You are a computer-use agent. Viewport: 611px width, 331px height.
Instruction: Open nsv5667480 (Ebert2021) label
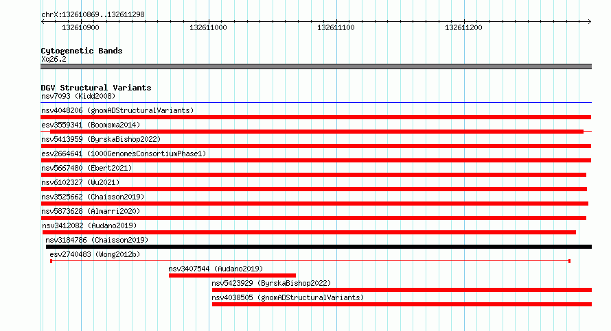[x=87, y=168]
